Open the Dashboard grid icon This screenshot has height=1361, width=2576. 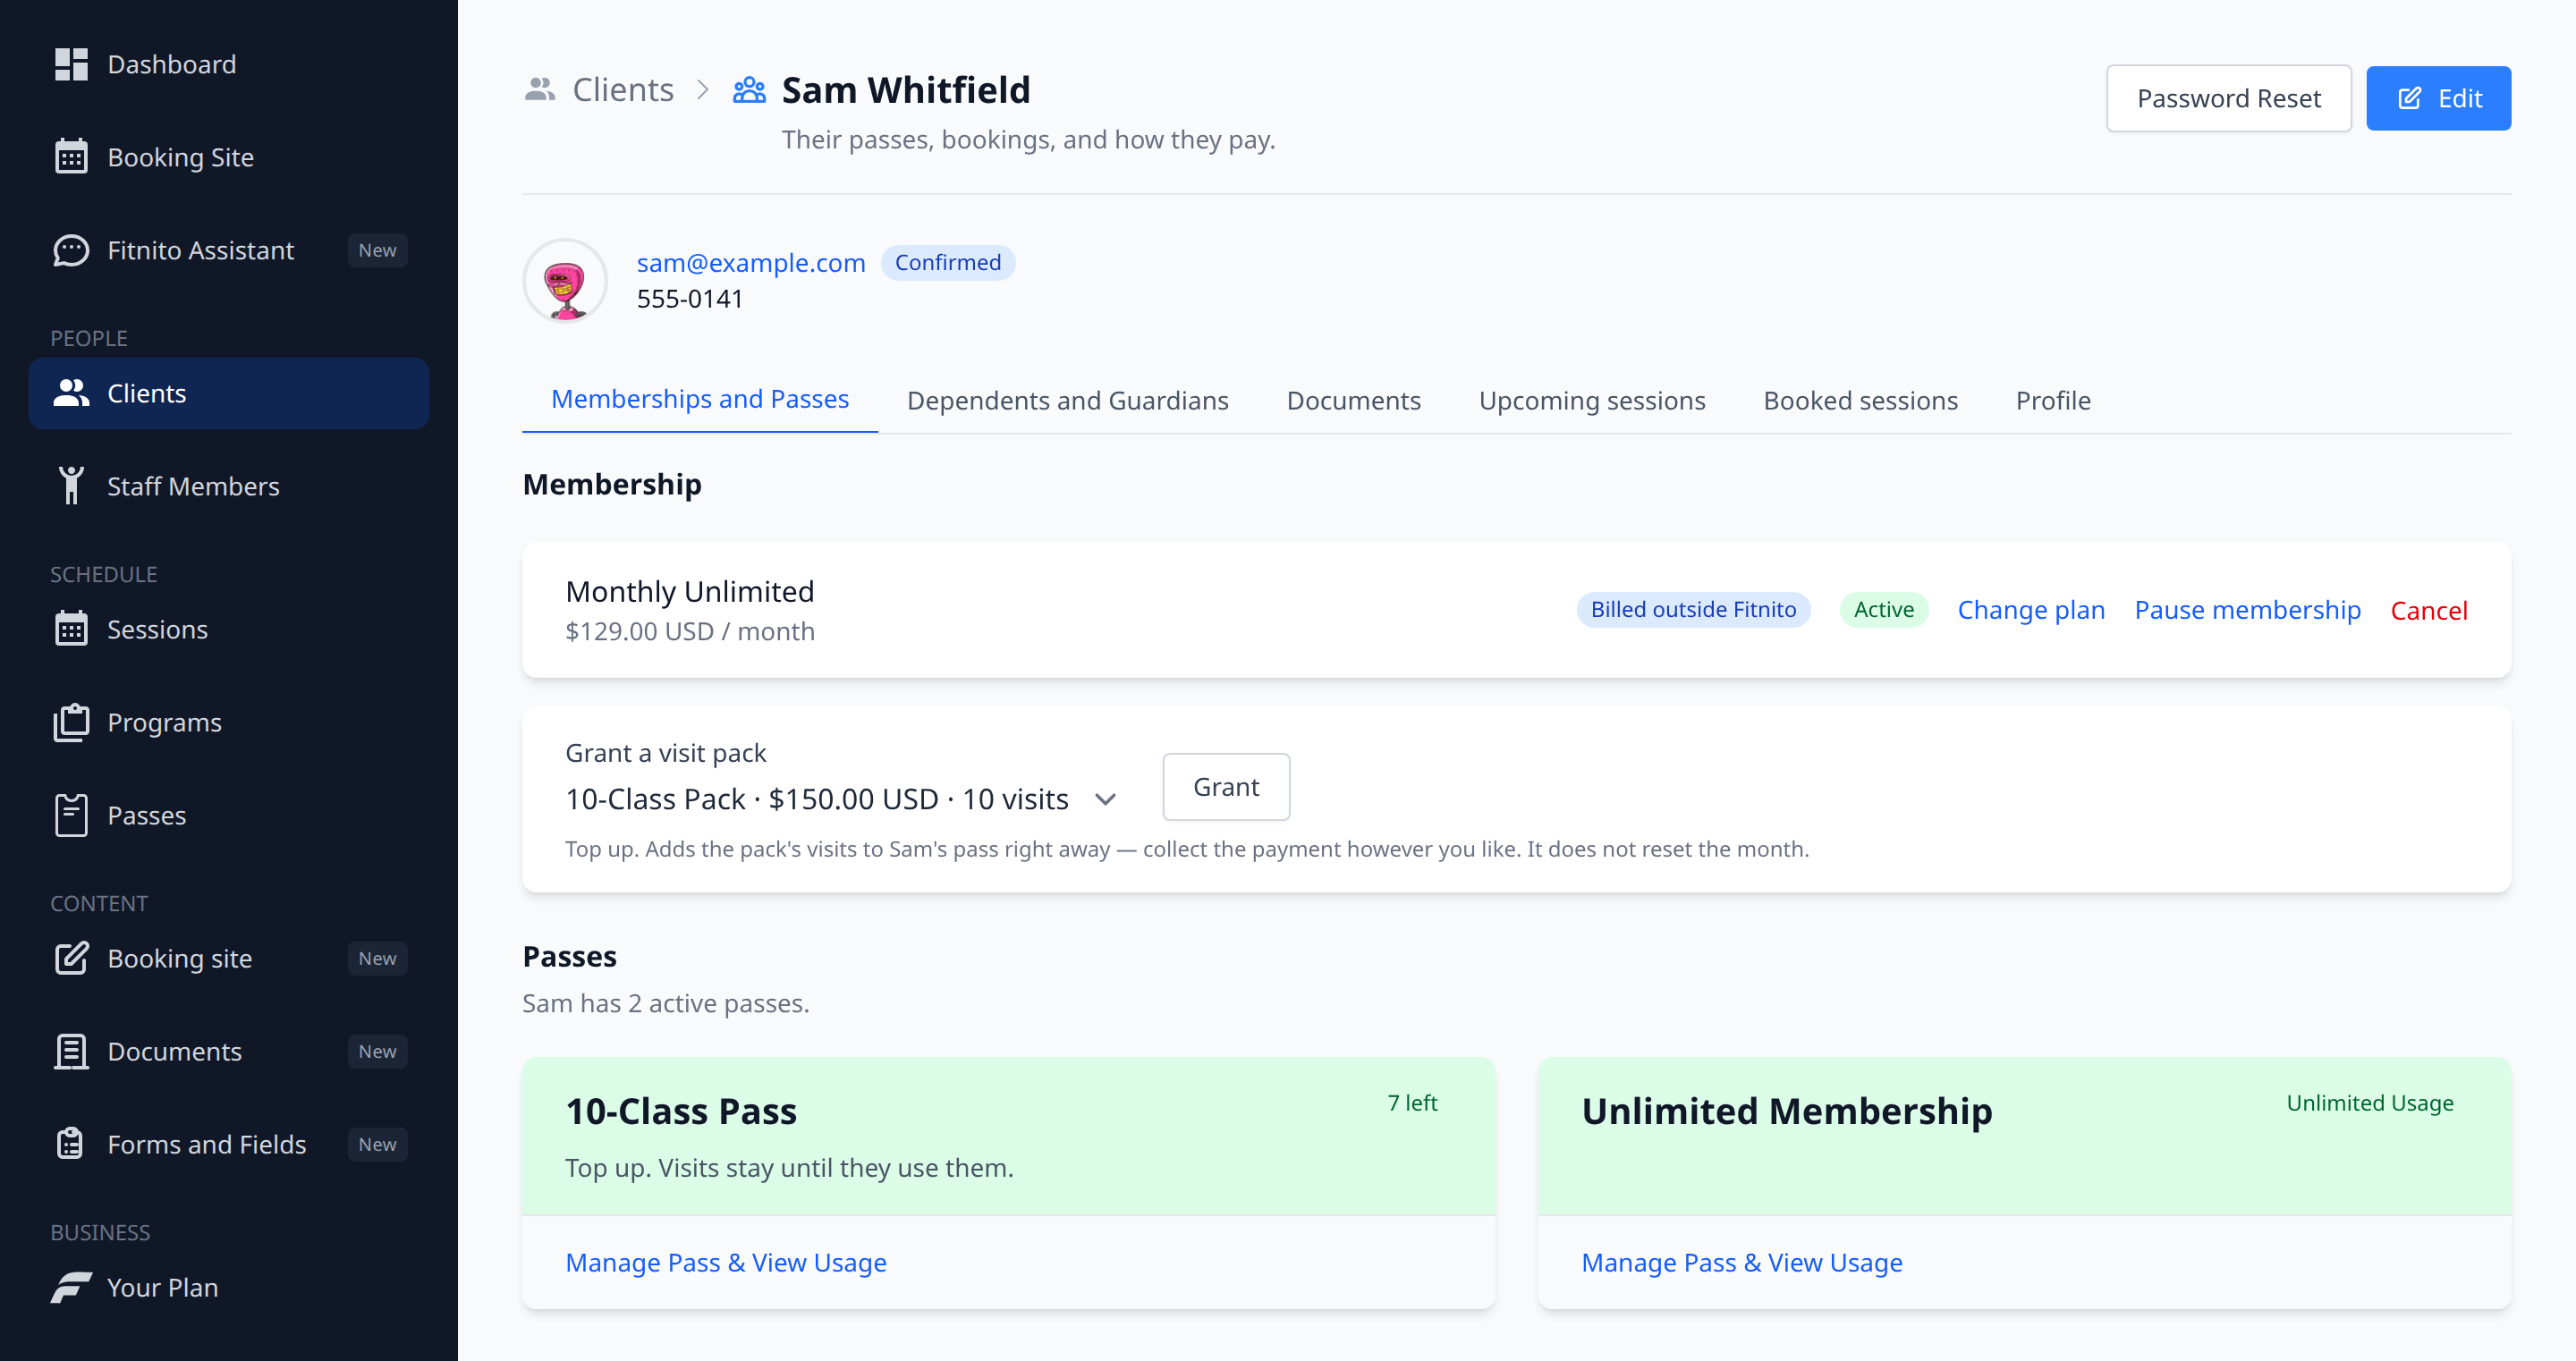point(71,65)
